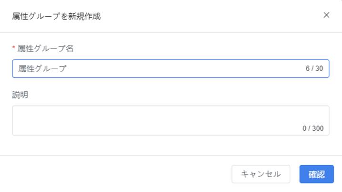The image size is (342, 192).
Task: Close the 属性グループを新規作成 dialog with X
Action: pyautogui.click(x=326, y=15)
